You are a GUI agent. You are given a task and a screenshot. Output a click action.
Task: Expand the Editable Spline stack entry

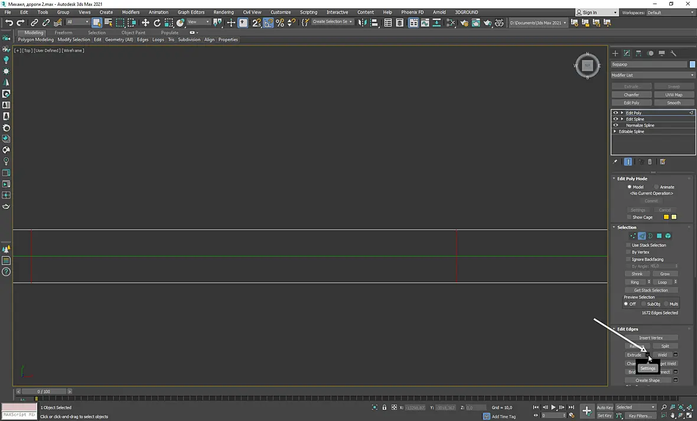[x=615, y=132]
